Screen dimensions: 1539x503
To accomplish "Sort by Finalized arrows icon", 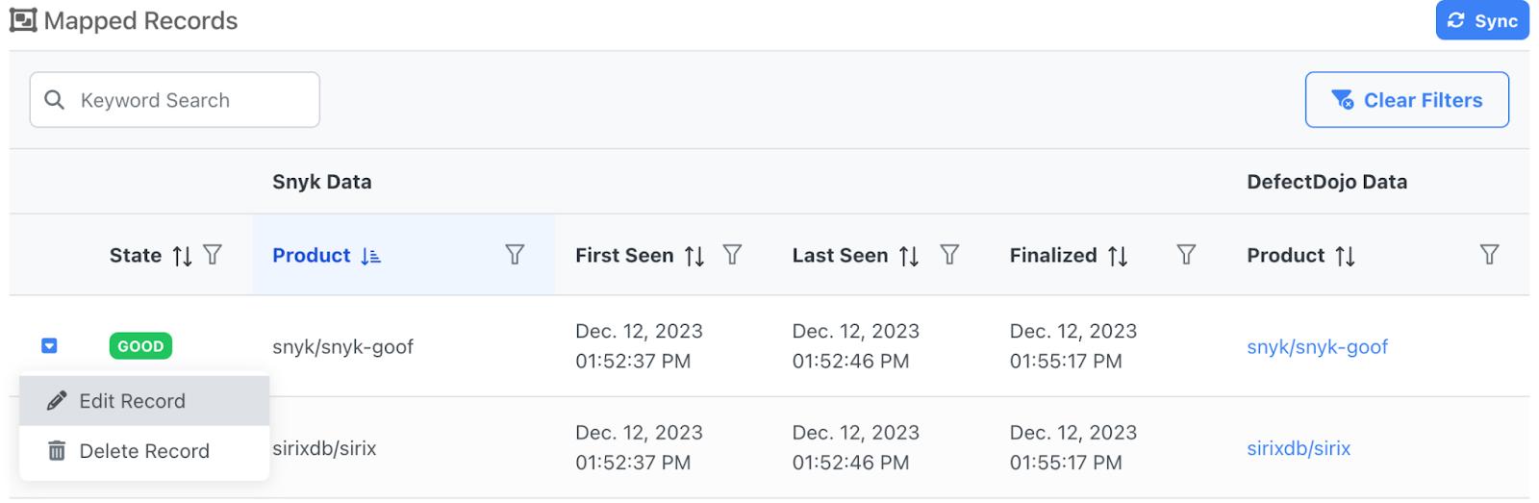I will (x=1118, y=256).
